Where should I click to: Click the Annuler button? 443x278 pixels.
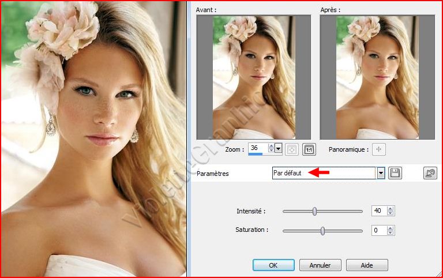tap(320, 265)
